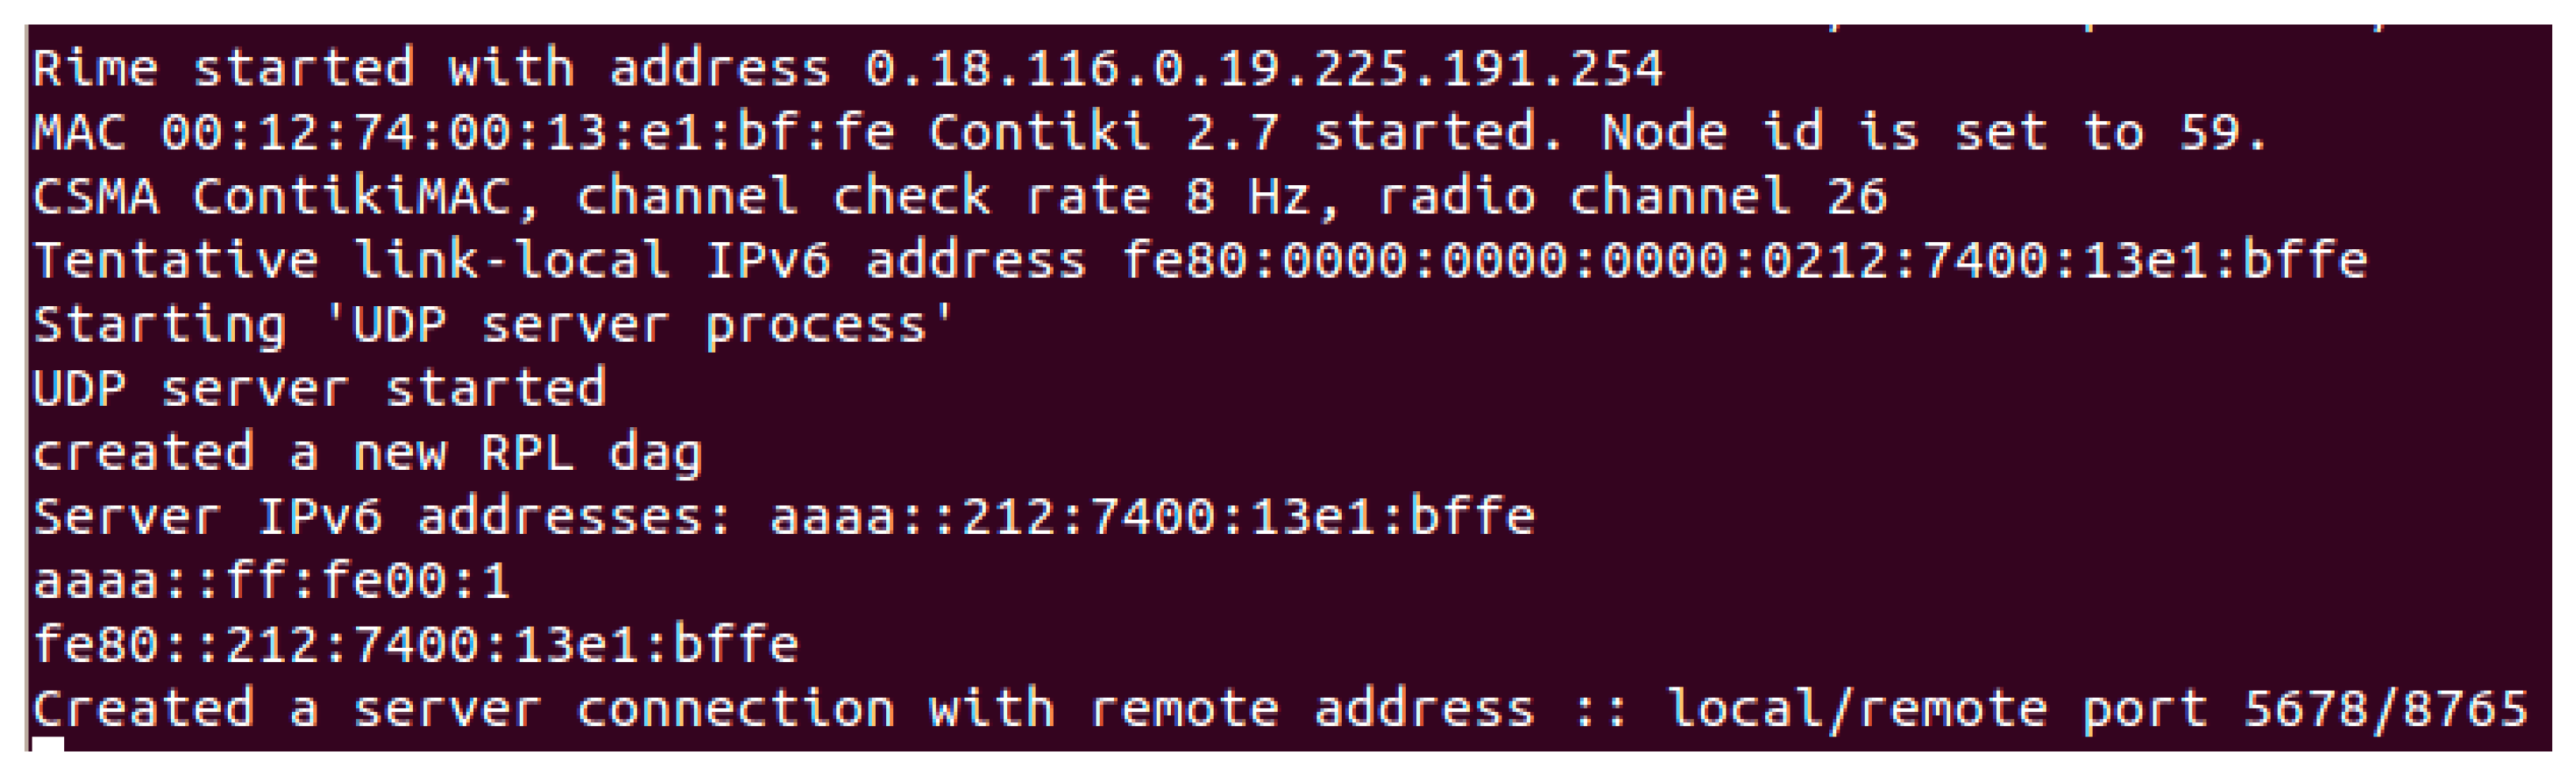Click the terminal cursor block at bottom
Viewport: 2576px width, 776px height.
[48, 744]
